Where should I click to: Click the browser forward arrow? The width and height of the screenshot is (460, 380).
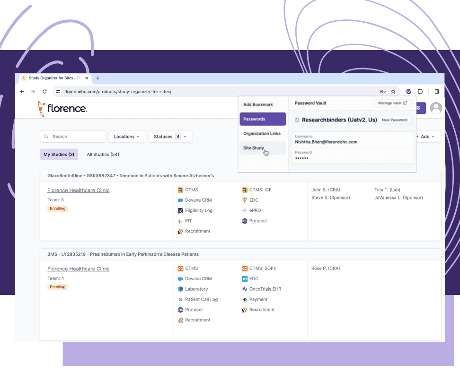[33, 91]
